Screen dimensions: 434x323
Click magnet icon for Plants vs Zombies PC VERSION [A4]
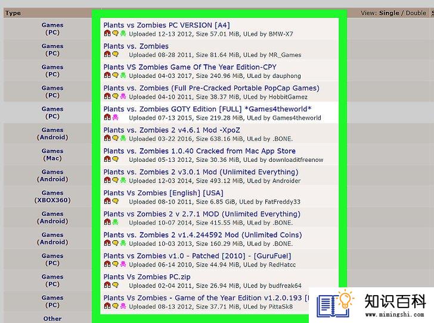[107, 33]
